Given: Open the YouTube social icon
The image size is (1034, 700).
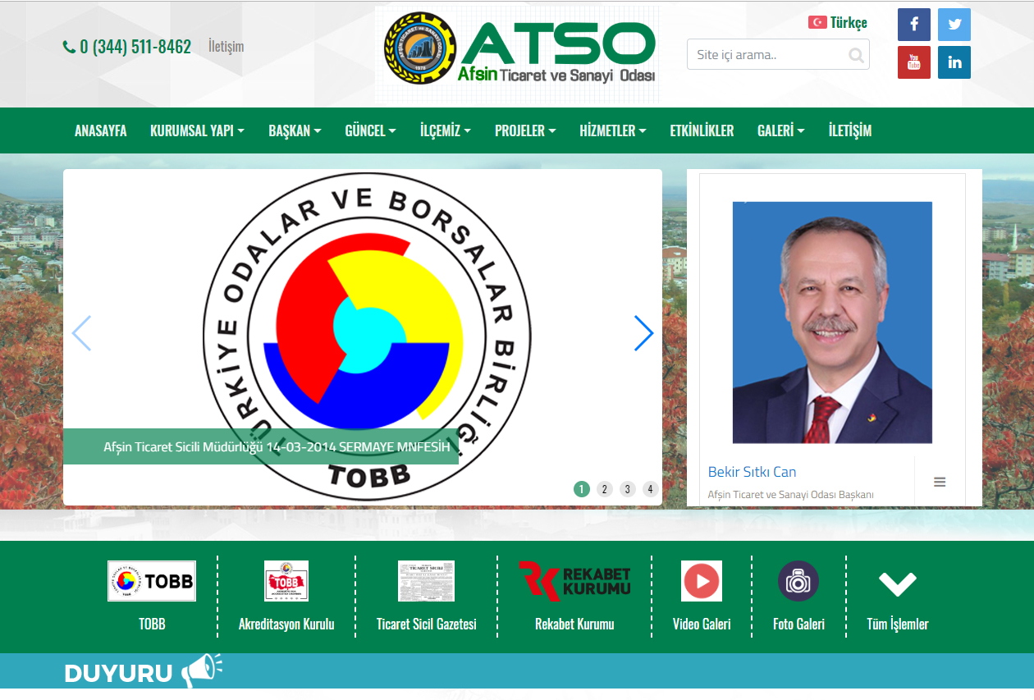Looking at the screenshot, I should click(914, 62).
